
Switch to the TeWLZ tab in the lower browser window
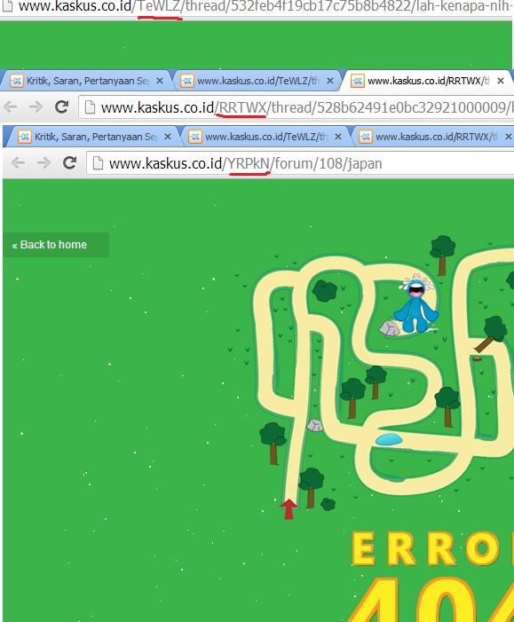pos(265,137)
